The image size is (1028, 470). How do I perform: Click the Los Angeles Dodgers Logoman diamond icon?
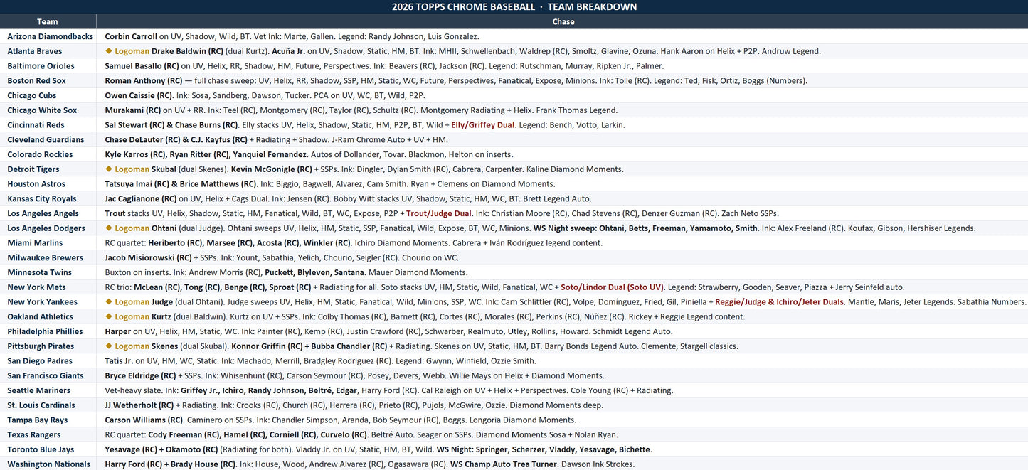tap(109, 228)
